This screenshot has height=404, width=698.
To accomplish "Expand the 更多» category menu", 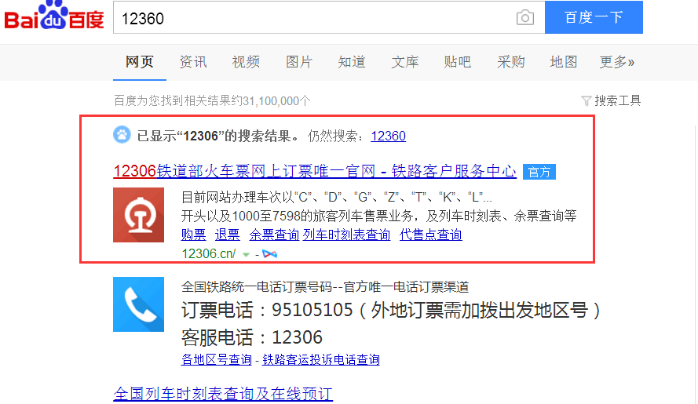I will [616, 62].
